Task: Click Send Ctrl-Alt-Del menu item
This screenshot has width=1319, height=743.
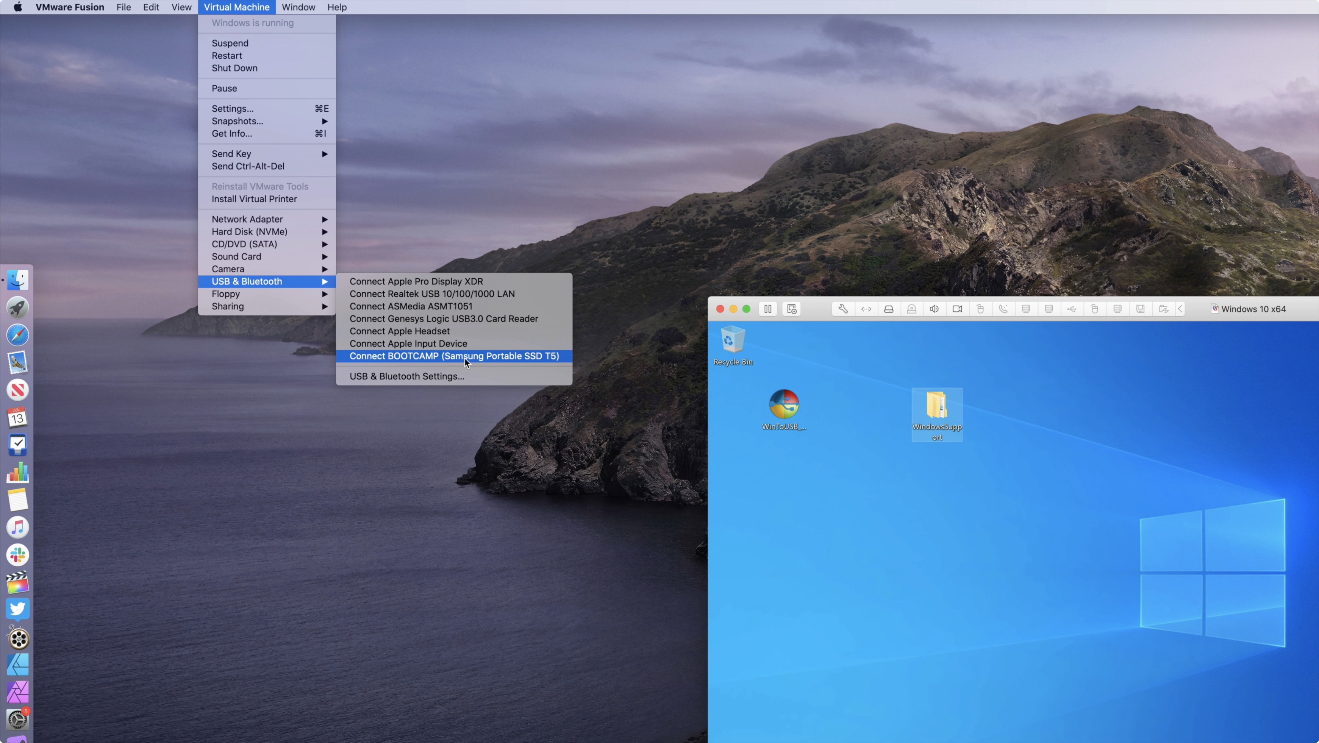Action: (248, 166)
